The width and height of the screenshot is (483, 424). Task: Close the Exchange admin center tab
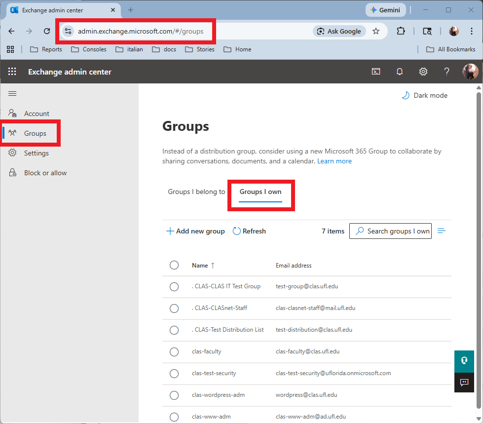tap(113, 10)
